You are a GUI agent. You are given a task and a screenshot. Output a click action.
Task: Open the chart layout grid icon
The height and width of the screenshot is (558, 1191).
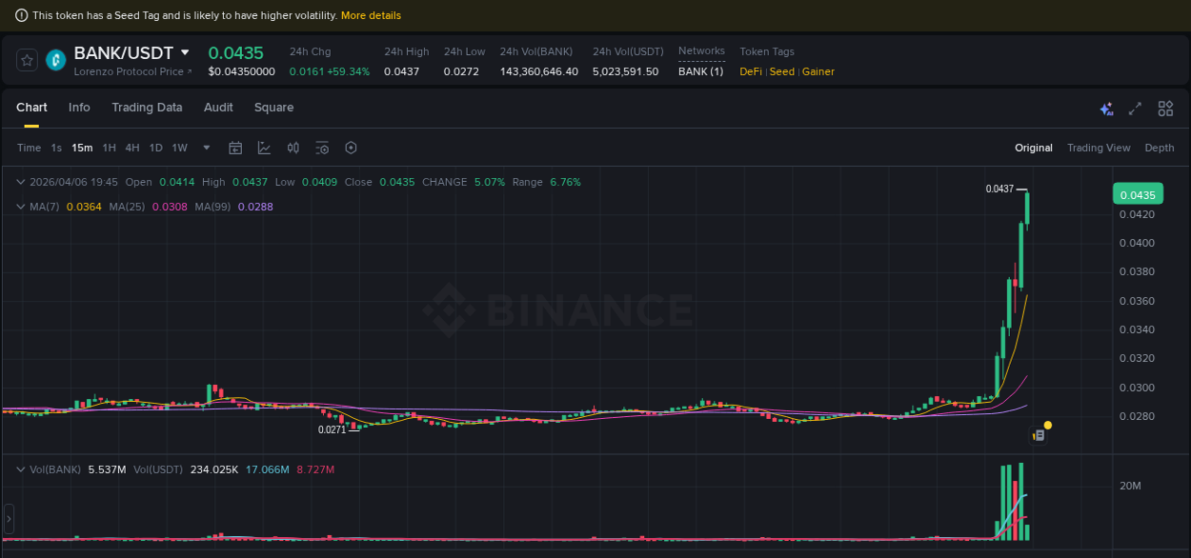pyautogui.click(x=1165, y=109)
